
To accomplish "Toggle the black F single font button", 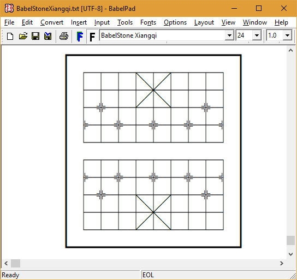I will [x=92, y=37].
